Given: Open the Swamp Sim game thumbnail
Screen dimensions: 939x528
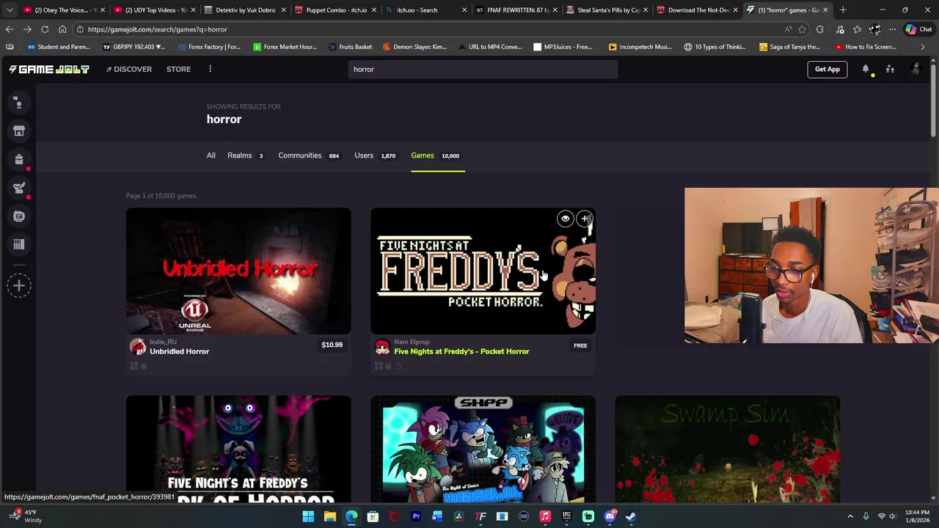Looking at the screenshot, I should click(728, 449).
